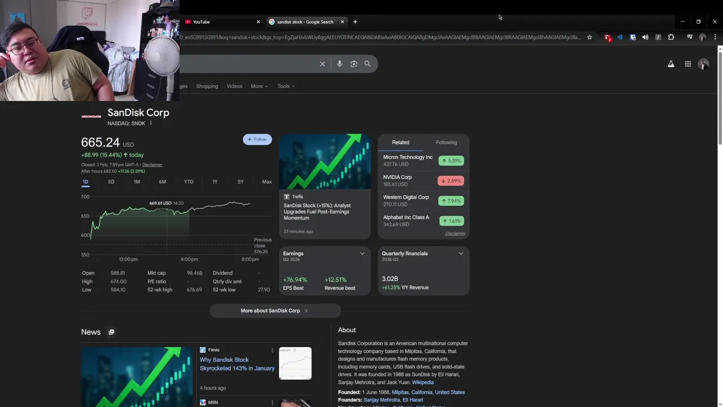Start voice search with microphone icon
Viewport: 723px width, 407px height.
click(339, 64)
